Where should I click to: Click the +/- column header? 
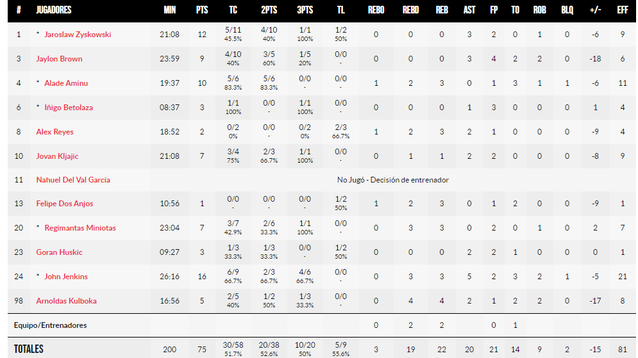(596, 10)
